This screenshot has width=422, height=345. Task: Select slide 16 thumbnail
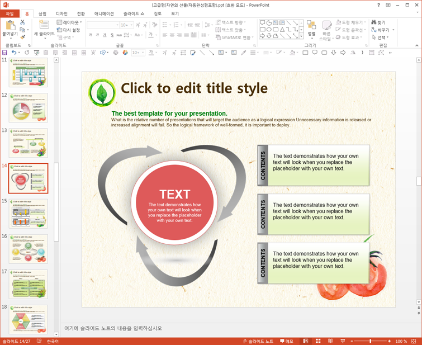pos(29,249)
